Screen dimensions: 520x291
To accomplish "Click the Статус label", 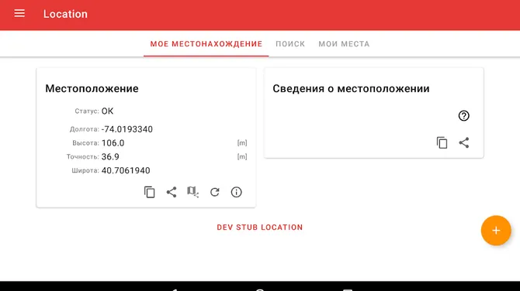I will tap(87, 111).
